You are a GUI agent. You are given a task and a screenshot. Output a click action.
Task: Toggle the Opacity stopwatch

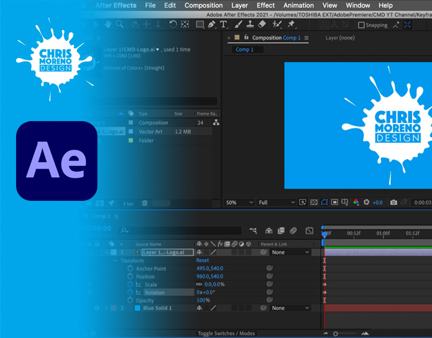pos(130,300)
